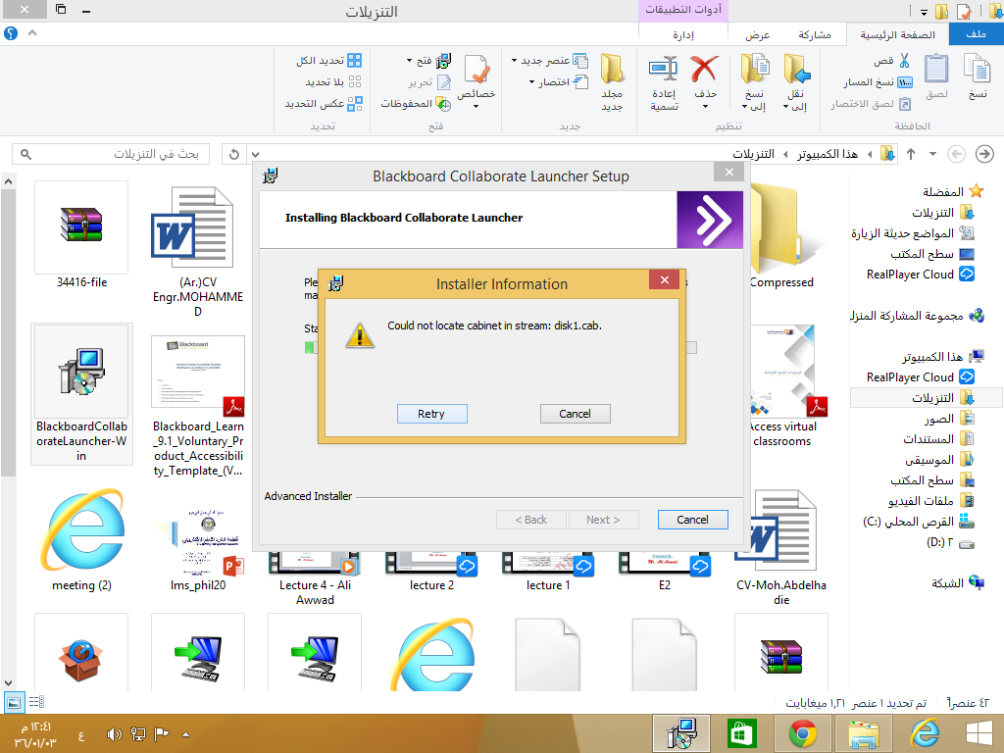
Task: Switch to View (عرض) tab
Action: pyautogui.click(x=758, y=34)
